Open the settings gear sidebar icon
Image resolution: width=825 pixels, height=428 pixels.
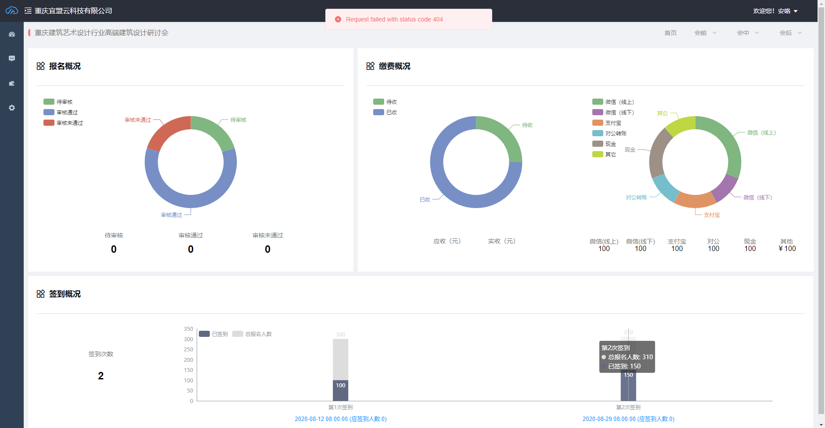point(12,108)
